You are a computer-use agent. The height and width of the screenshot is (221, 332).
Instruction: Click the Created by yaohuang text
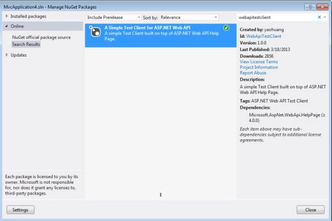click(262, 30)
